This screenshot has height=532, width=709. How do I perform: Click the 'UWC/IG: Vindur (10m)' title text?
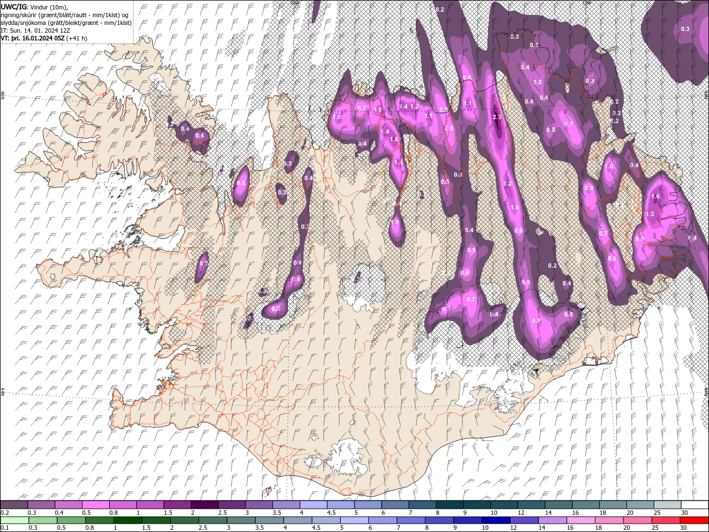pos(34,7)
